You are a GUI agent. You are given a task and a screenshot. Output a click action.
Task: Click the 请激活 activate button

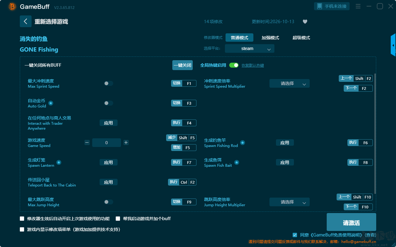click(x=351, y=222)
